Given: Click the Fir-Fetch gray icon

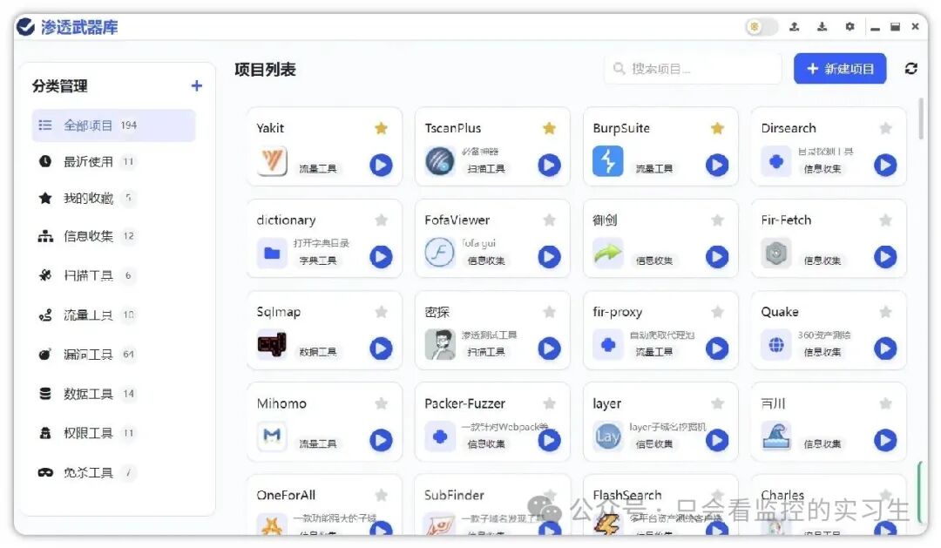Looking at the screenshot, I should 776,253.
